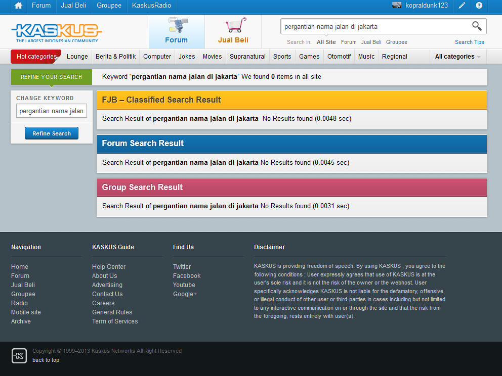This screenshot has height=376, width=502.
Task: Open the Forum speech bubble icon
Action: (178, 25)
